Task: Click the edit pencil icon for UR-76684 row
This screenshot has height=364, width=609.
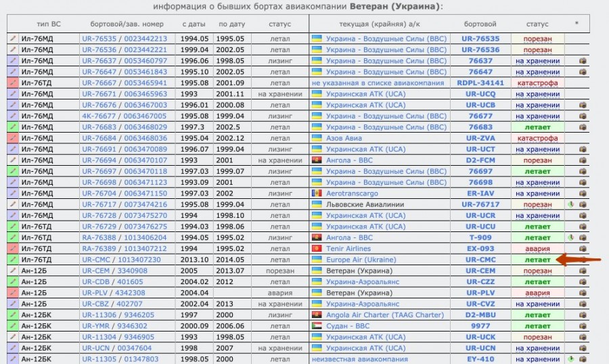Action: pos(13,138)
